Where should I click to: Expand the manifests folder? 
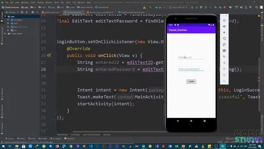(8, 20)
